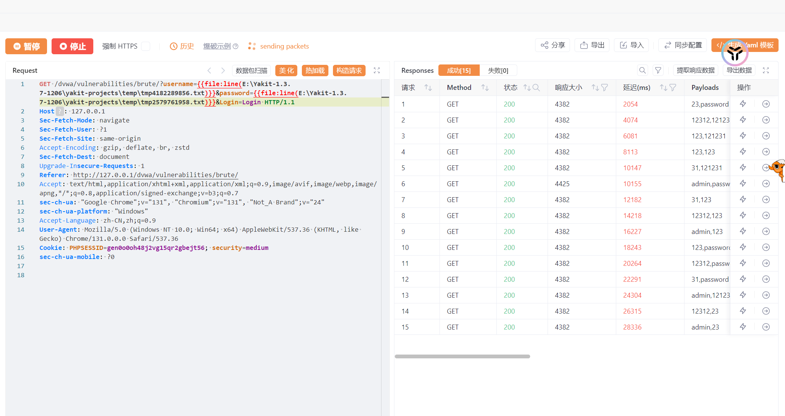Viewport: 785px width, 416px height.
Task: Click the 热加载 button
Action: (x=315, y=71)
